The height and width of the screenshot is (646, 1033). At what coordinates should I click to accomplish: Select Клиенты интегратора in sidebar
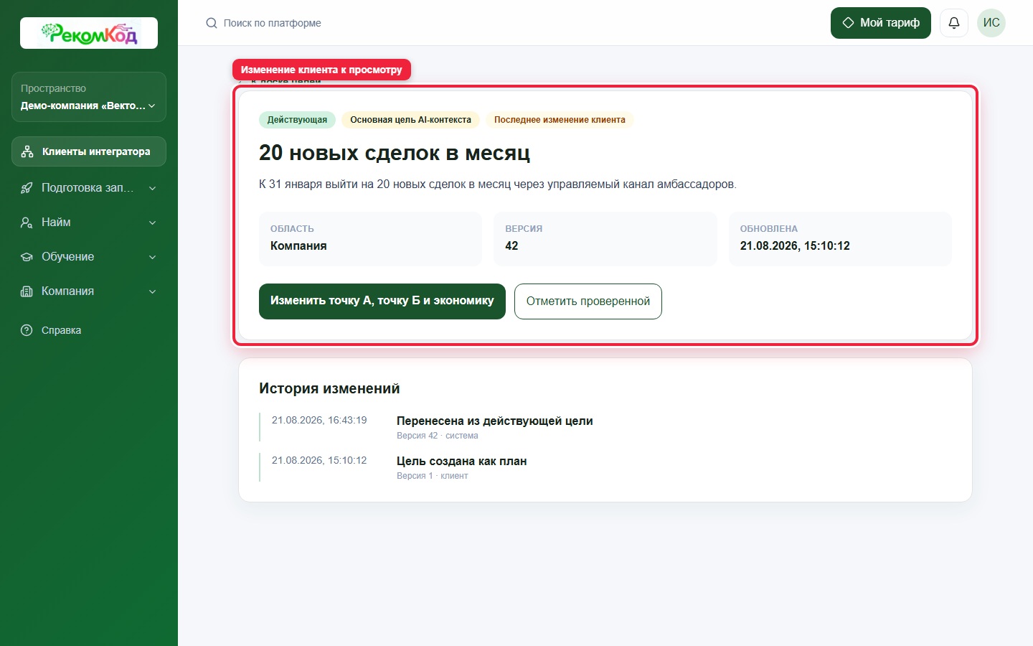pos(89,151)
